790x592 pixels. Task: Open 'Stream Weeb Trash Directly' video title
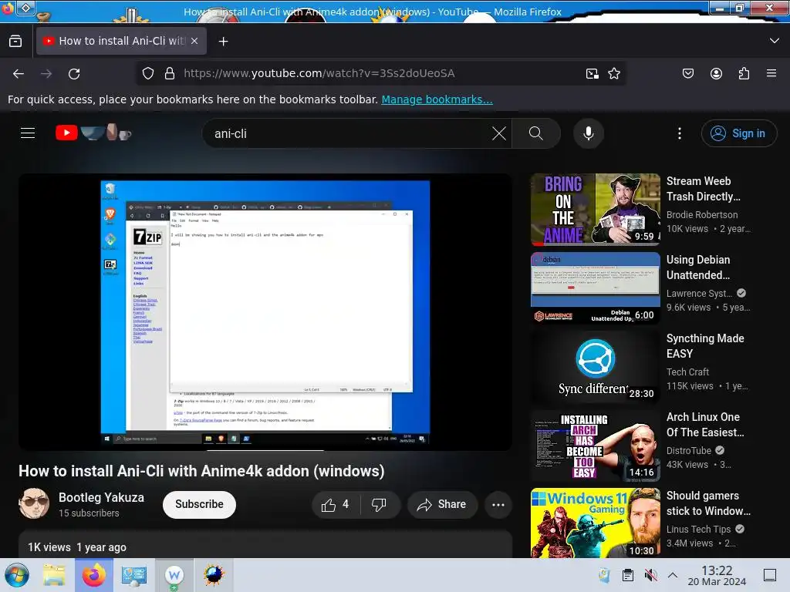click(704, 189)
